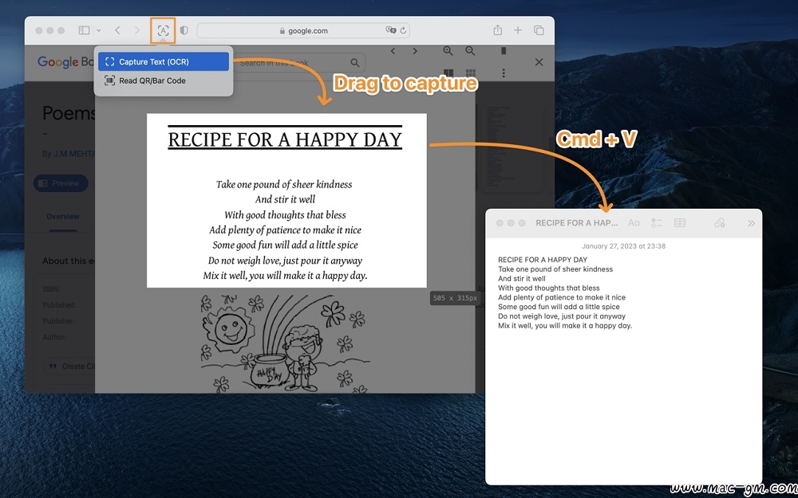Click the add link icon in Notes
This screenshot has width=798, height=498.
point(719,223)
